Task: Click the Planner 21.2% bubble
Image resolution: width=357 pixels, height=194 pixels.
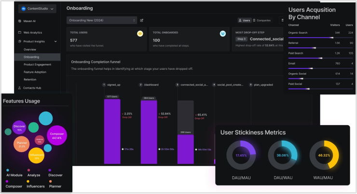Action: pos(22,144)
